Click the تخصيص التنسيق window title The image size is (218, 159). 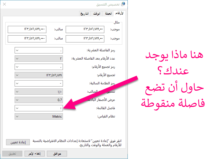tap(108, 4)
